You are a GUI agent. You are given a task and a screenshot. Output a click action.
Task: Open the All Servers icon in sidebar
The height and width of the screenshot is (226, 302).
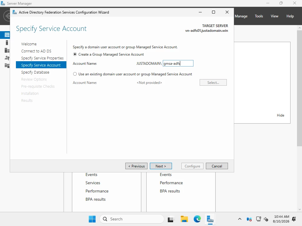tap(7, 50)
